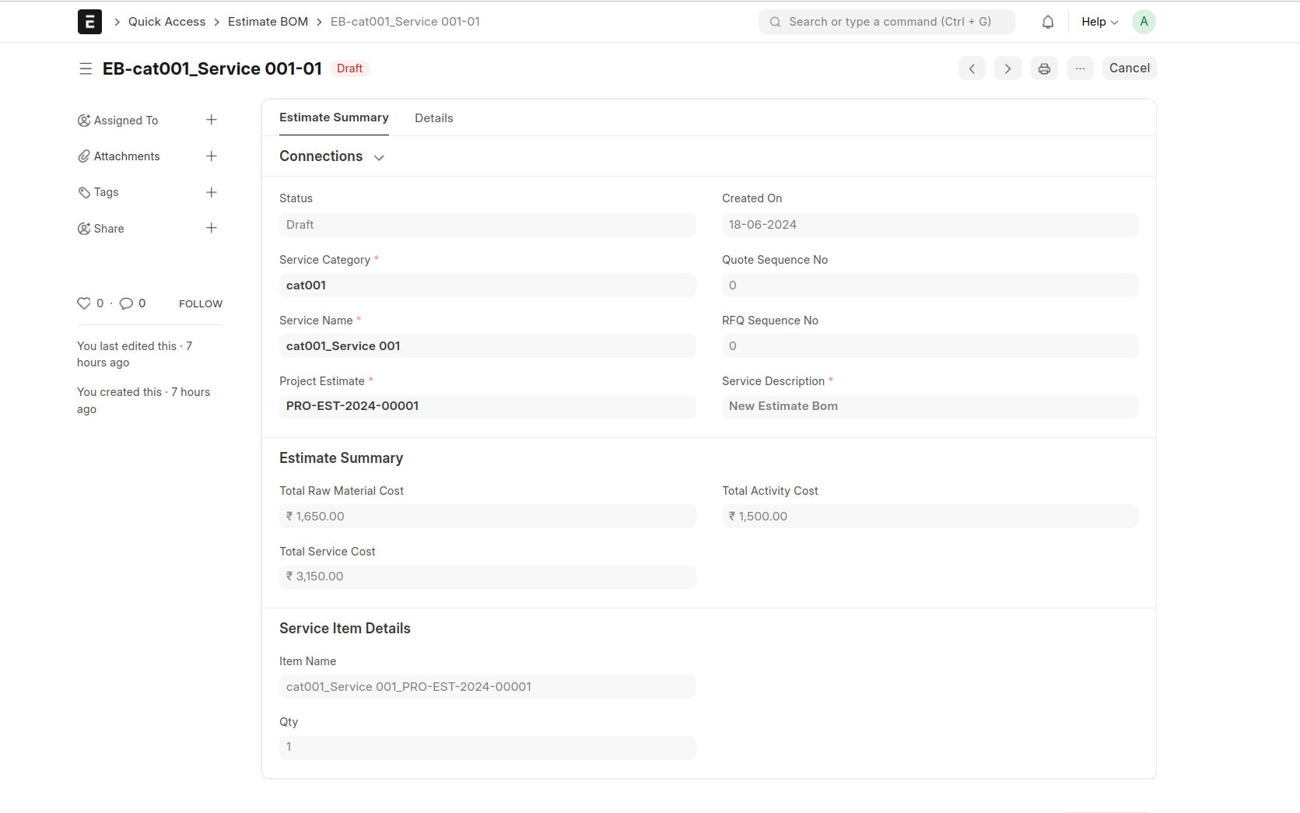The image size is (1300, 813).
Task: Add an attachment with plus icon
Action: click(x=211, y=156)
